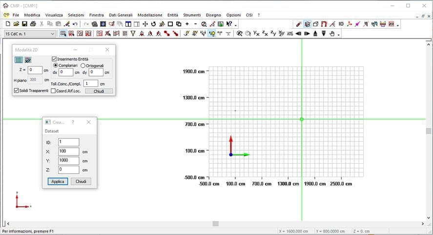This screenshot has height=235, width=433.
Task: Open the Modellazione menu
Action: (x=150, y=15)
